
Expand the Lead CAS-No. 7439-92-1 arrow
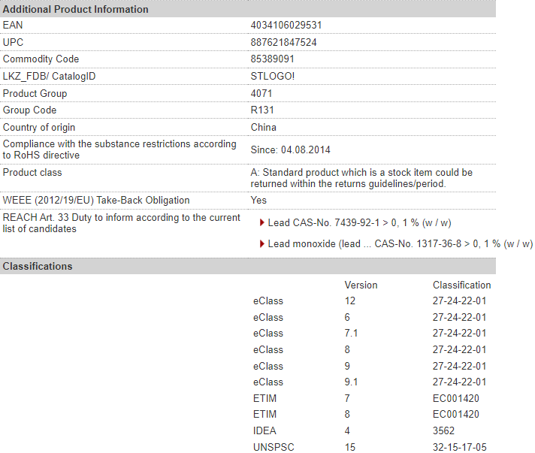coord(261,223)
